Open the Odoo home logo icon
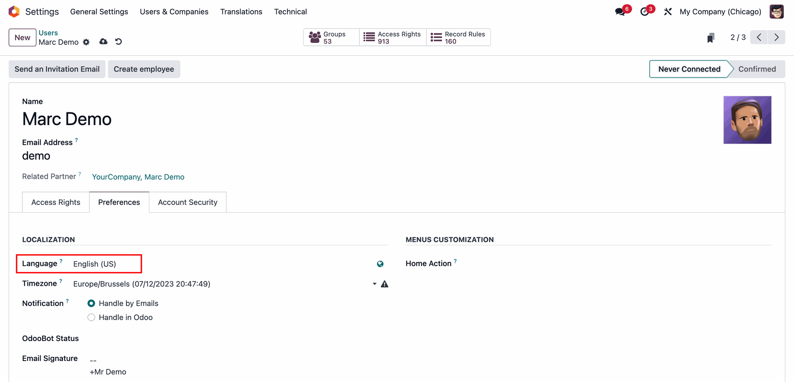The image size is (794, 382). [14, 12]
